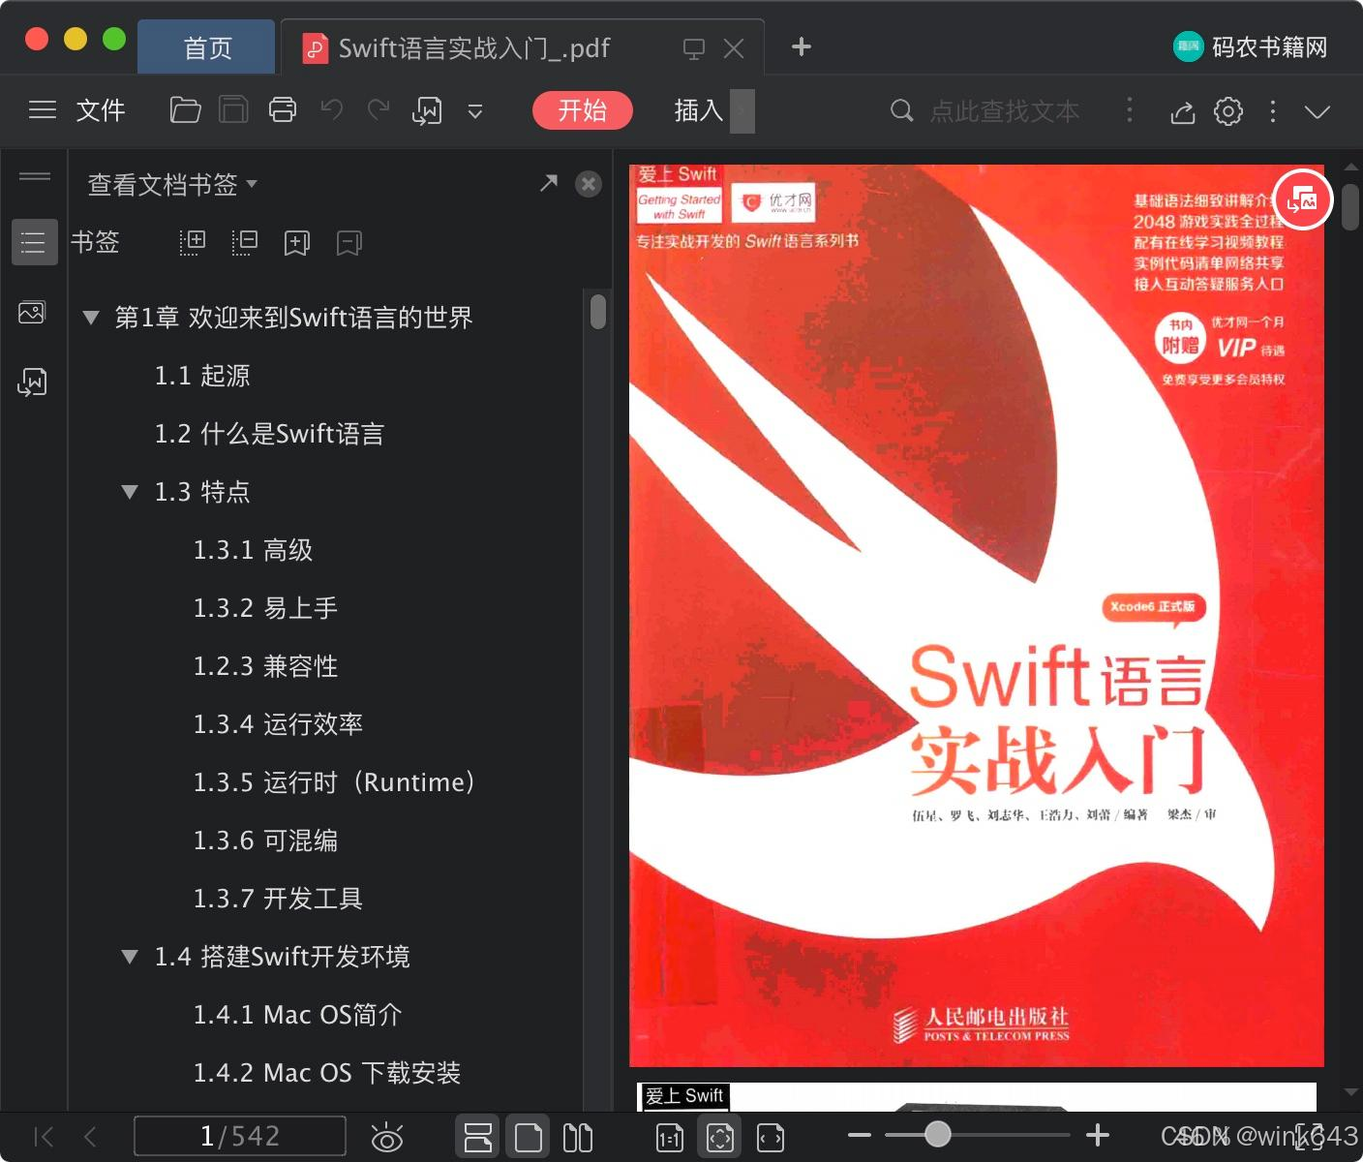Open bookmark 1.3.6 可混编
1363x1162 pixels.
(265, 841)
